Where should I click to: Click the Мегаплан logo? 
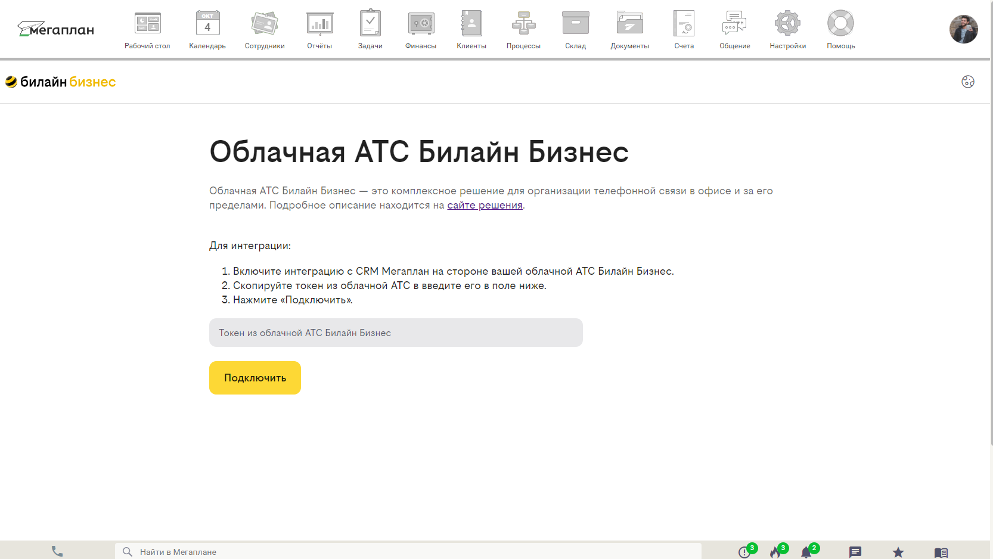[55, 29]
